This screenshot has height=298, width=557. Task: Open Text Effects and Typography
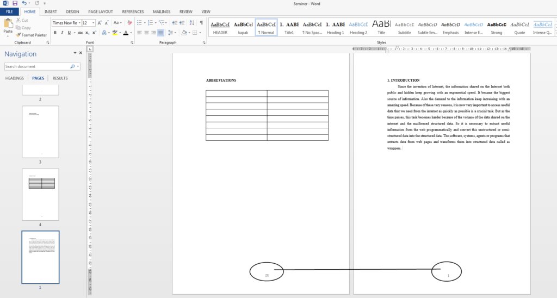(x=104, y=33)
